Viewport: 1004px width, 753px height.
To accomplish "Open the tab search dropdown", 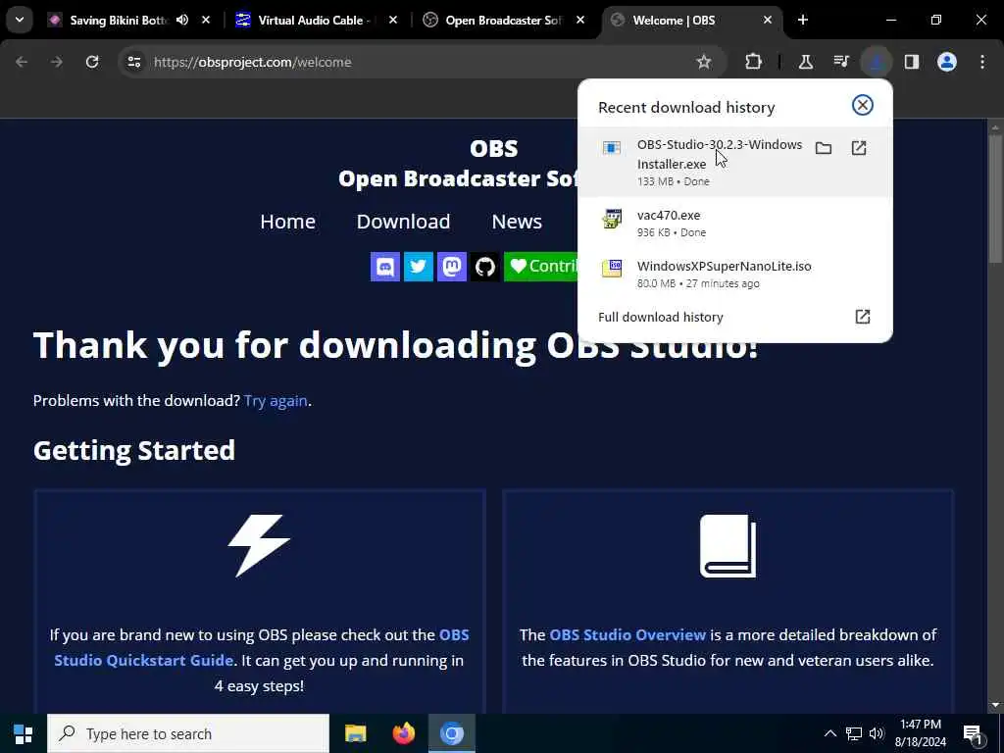I will click(x=20, y=20).
